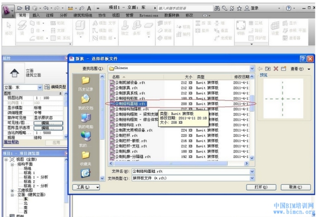
Task: Click the create new folder icon in dialog
Action: [x=284, y=69]
